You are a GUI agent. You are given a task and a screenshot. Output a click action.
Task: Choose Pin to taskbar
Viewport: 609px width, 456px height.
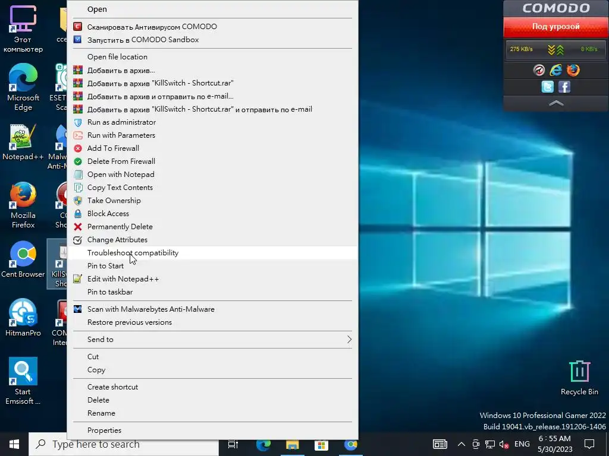[x=212, y=292]
